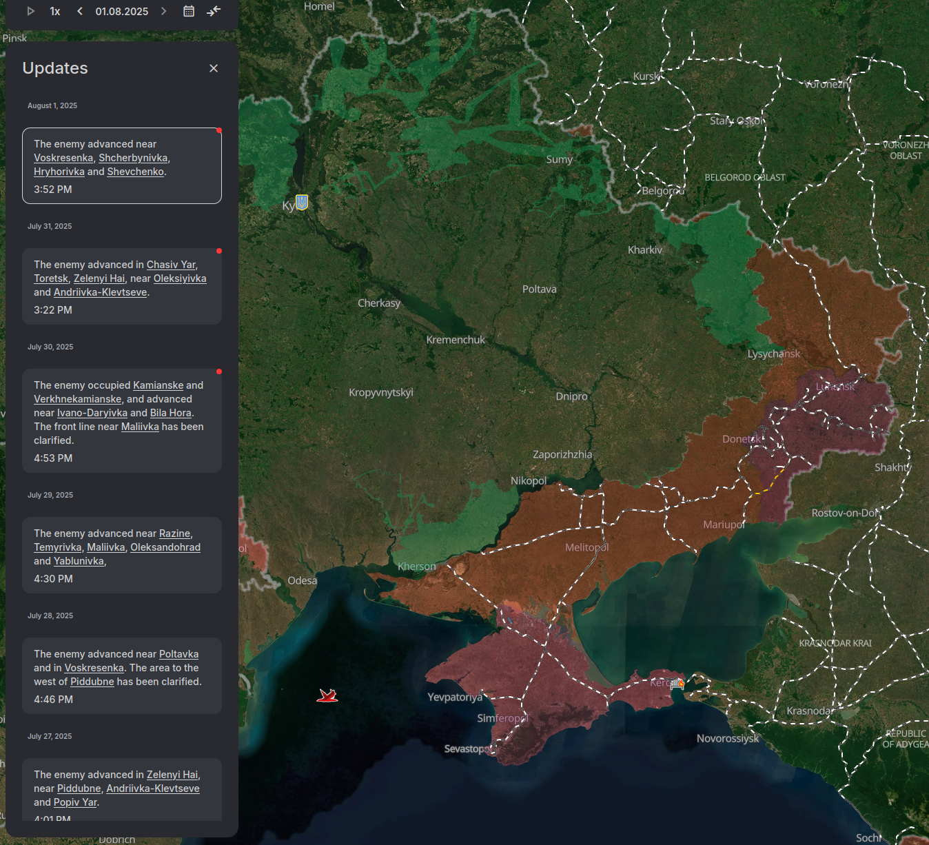The image size is (929, 845).
Task: Open the Kamianske link
Action: (x=159, y=385)
